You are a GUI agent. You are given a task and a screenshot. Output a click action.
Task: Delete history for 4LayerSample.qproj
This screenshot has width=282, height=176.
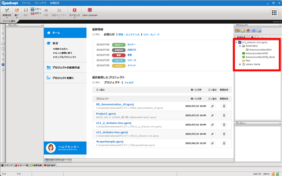224,143
